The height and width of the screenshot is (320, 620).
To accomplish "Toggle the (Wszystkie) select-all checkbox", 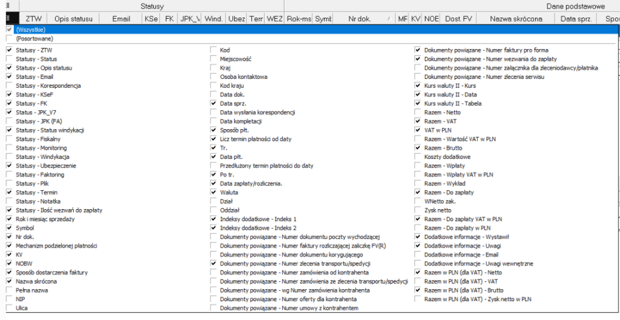I will (8, 29).
